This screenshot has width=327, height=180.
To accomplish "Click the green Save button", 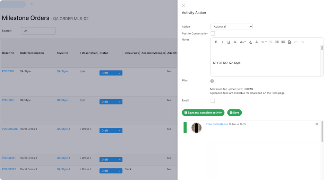I will 234,112.
